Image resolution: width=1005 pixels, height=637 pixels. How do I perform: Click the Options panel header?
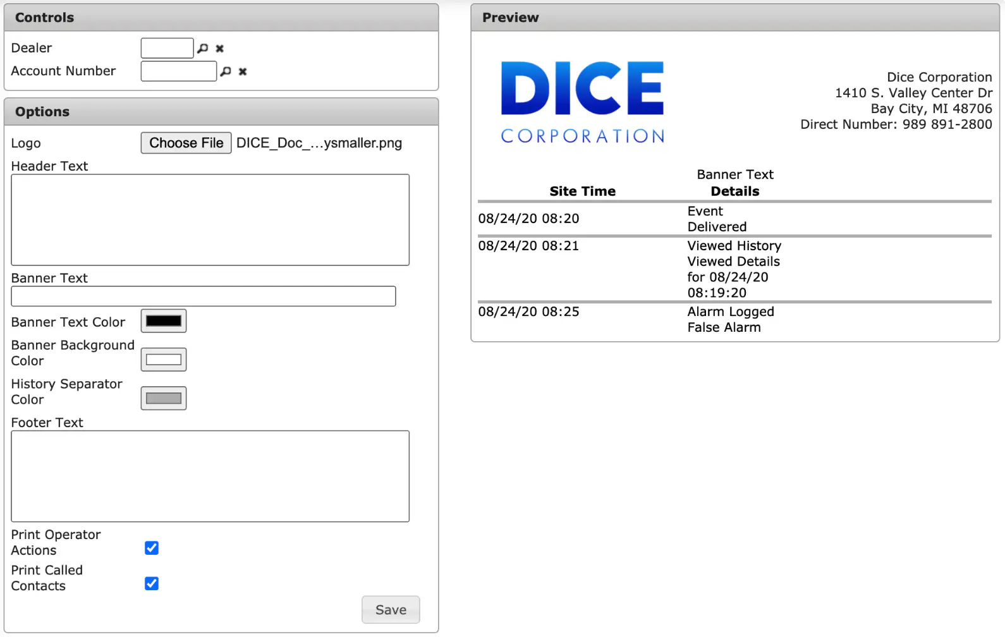tap(221, 112)
